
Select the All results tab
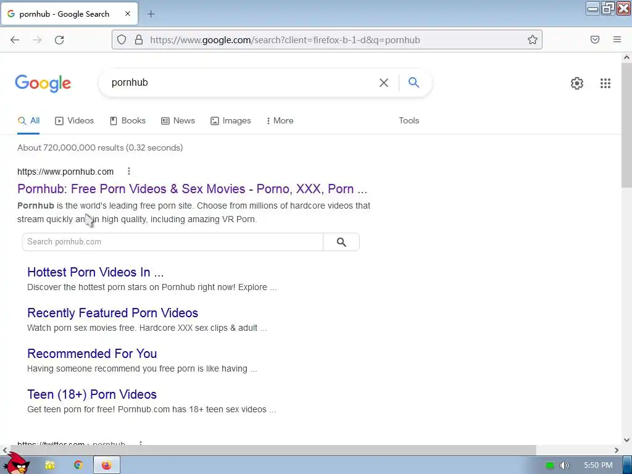[28, 120]
